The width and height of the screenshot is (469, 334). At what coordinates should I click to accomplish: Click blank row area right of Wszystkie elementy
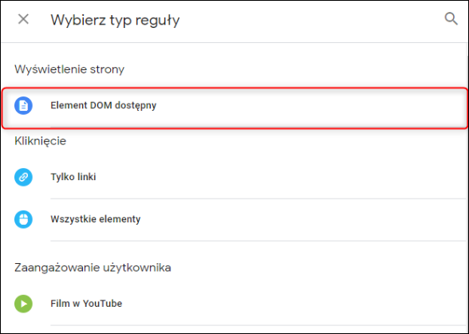click(302, 219)
